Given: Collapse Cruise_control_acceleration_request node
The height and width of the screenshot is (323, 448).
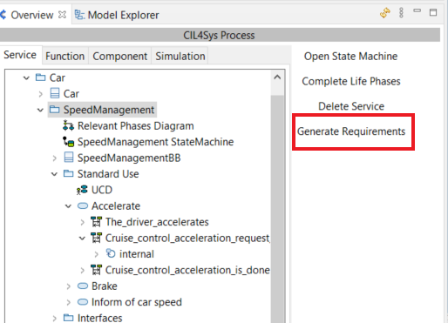Looking at the screenshot, I should (x=82, y=239).
